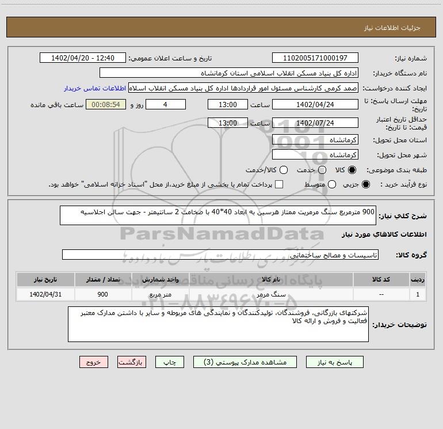Select the کالا/خدمت radio option
This screenshot has height=429, width=443.
click(x=284, y=170)
